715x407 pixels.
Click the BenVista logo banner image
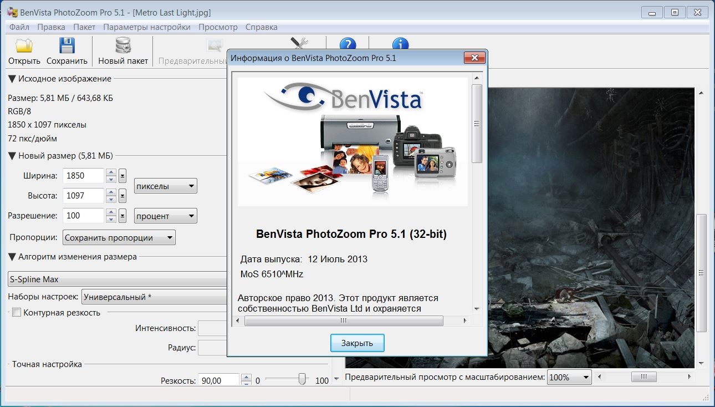click(x=353, y=141)
